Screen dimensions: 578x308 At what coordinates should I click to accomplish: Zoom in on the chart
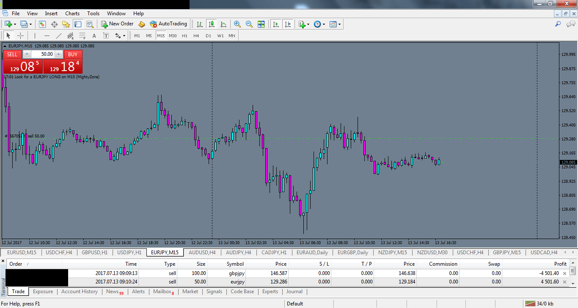click(x=237, y=24)
